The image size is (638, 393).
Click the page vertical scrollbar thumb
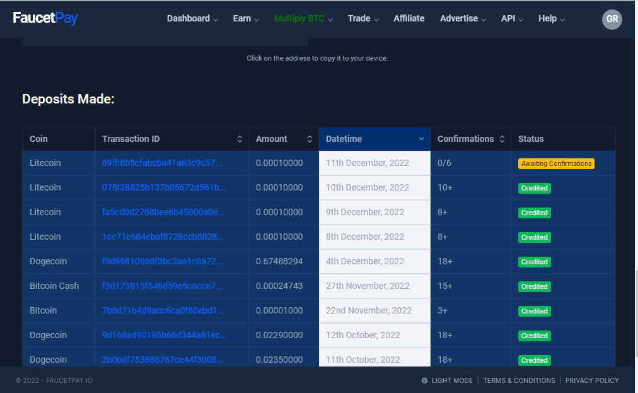pyautogui.click(x=636, y=314)
